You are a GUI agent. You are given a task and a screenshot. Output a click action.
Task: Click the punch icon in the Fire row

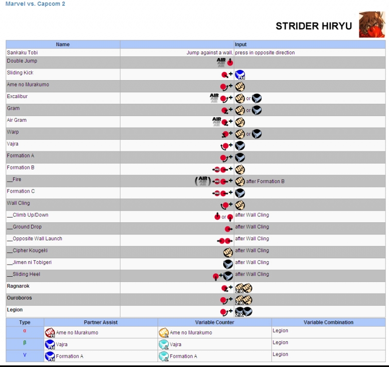pyautogui.click(x=240, y=182)
